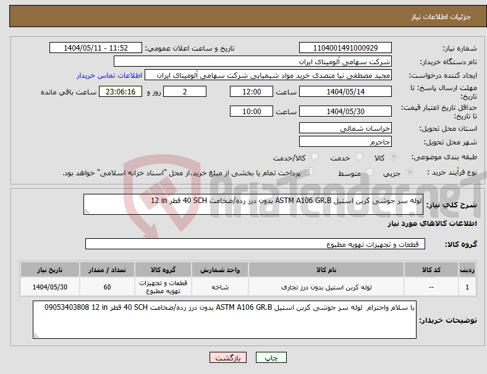Click the remaining time field 23:06:16
This screenshot has height=374, width=487.
click(x=121, y=92)
